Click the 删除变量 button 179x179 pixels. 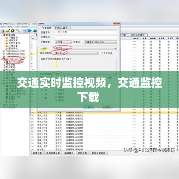pyautogui.click(x=82, y=153)
